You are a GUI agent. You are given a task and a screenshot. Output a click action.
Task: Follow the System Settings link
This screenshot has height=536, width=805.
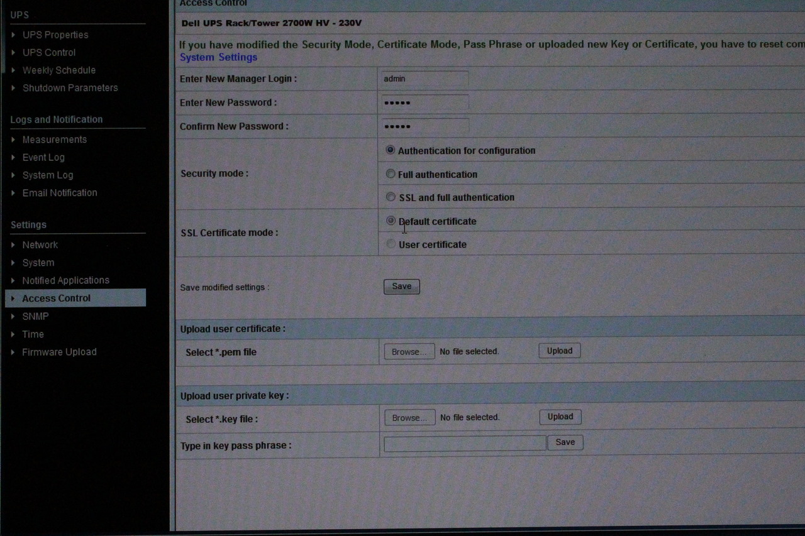[218, 57]
